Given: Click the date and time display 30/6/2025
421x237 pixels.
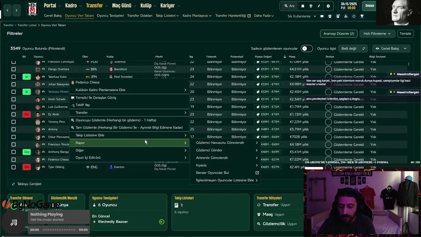Looking at the screenshot, I should click(349, 6).
